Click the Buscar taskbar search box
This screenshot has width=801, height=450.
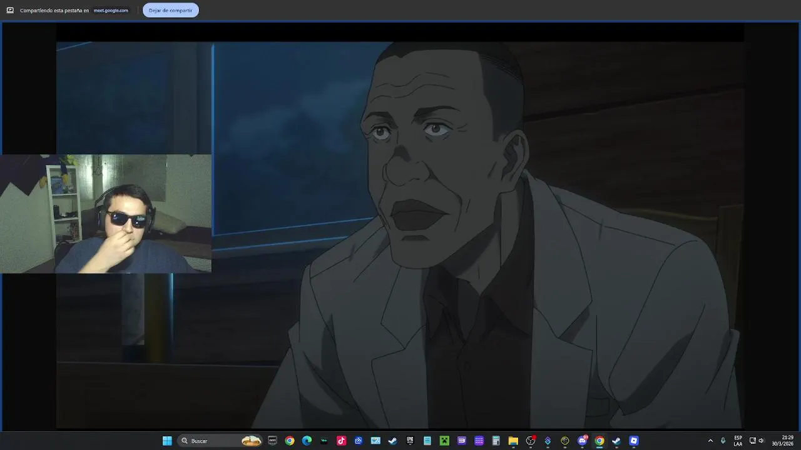[x=220, y=441]
